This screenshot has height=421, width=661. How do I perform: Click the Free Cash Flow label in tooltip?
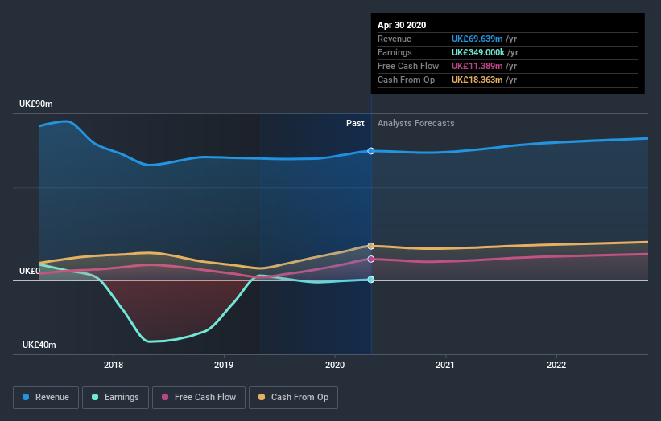pos(408,66)
